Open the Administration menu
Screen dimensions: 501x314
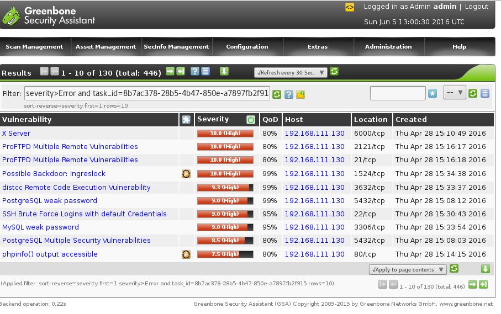pyautogui.click(x=388, y=46)
